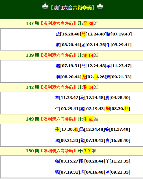This screenshot has width=143, height=179.
Task: Click the highlighted 狗 44 result
Action: pos(88,87)
